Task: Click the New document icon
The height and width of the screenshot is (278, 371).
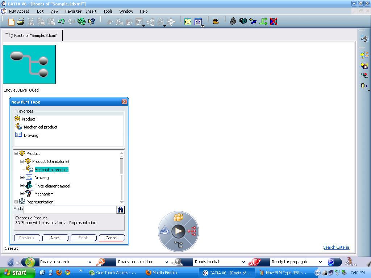Action: point(11,22)
